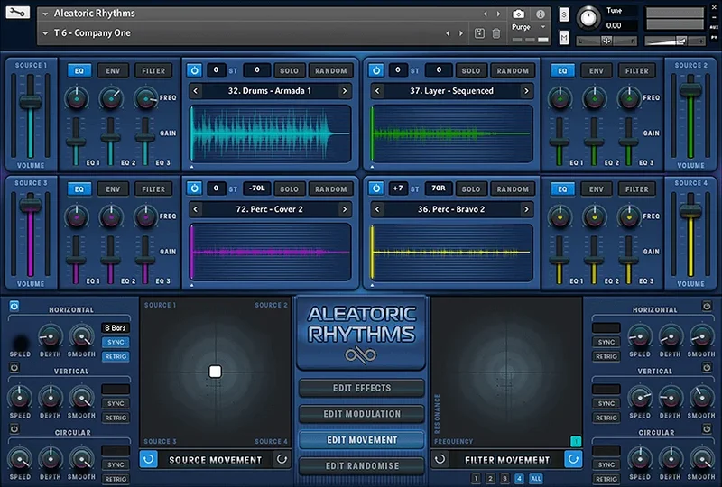The width and height of the screenshot is (722, 487).
Task: Click Random for Perc - Cover 2
Action: tap(330, 188)
